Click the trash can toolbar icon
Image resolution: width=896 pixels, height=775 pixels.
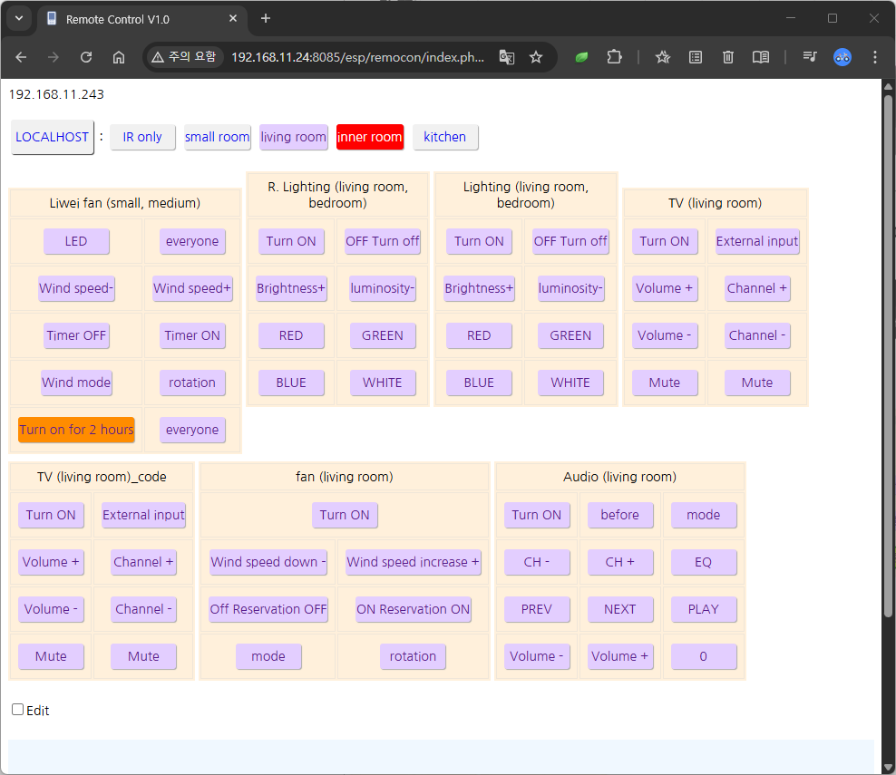click(x=728, y=57)
